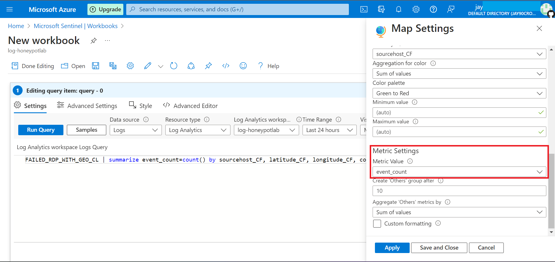Open Aggregate 'Others' metrics by dropdown
555x262 pixels.
pos(459,212)
